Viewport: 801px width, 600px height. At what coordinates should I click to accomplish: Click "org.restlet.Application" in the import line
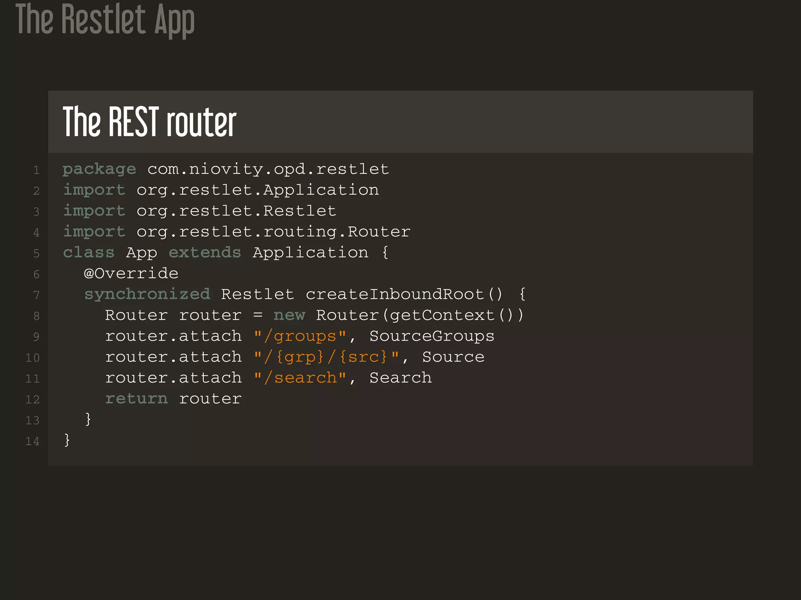[257, 190]
